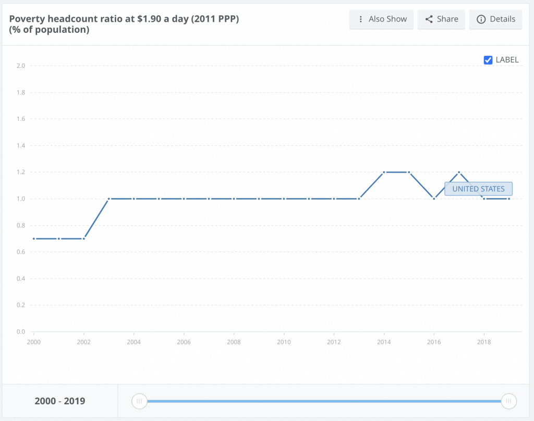Uncheck the LABEL checkbox

488,60
